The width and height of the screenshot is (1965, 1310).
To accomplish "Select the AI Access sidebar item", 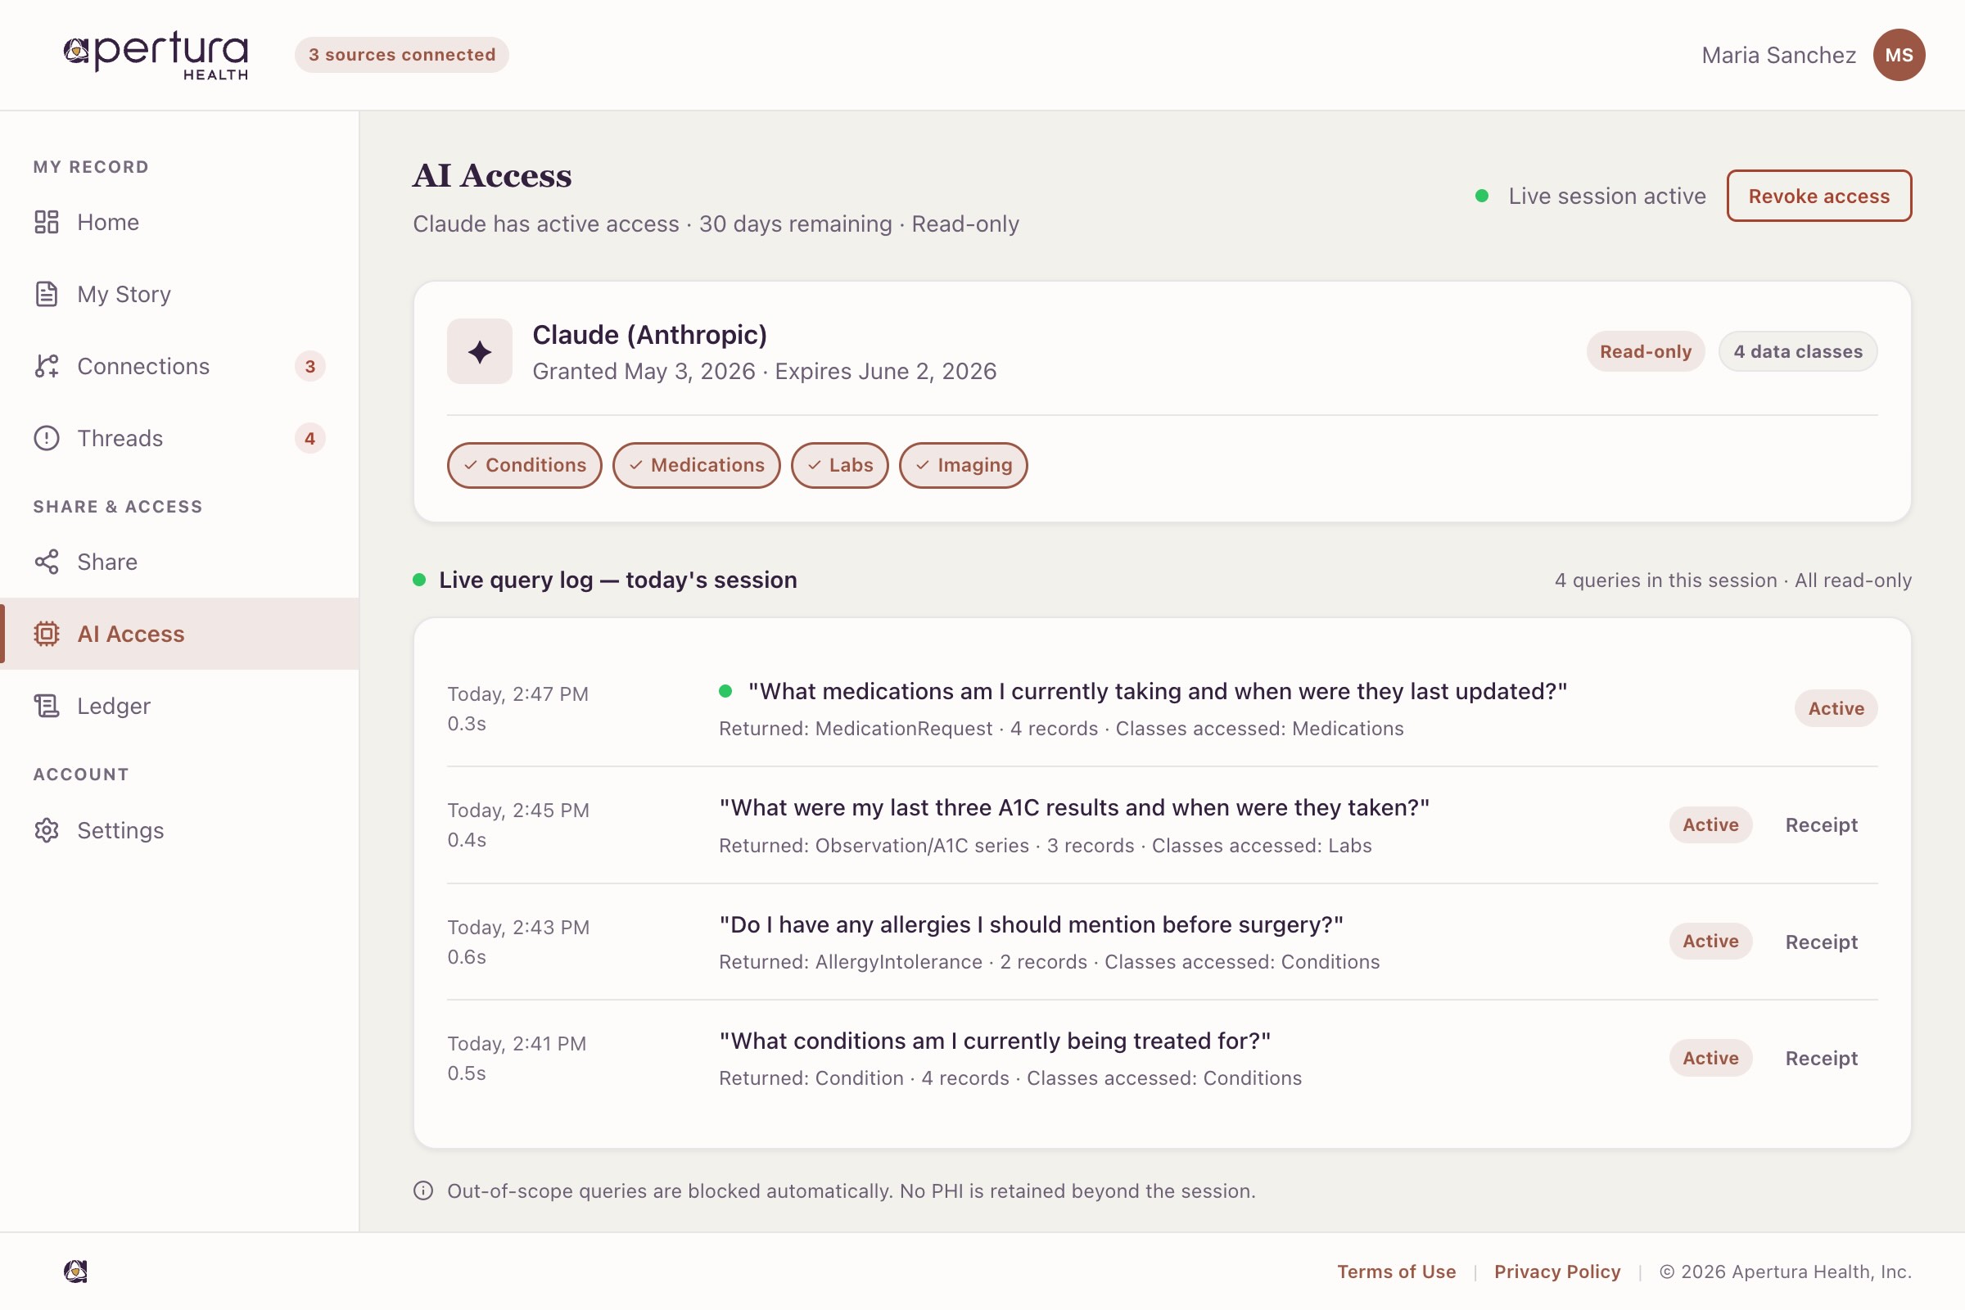I will tap(179, 633).
